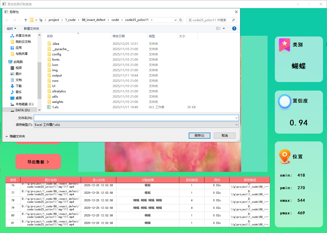Click the 置信度 circle icon
Screen dimensions: 327x233
click(285, 101)
